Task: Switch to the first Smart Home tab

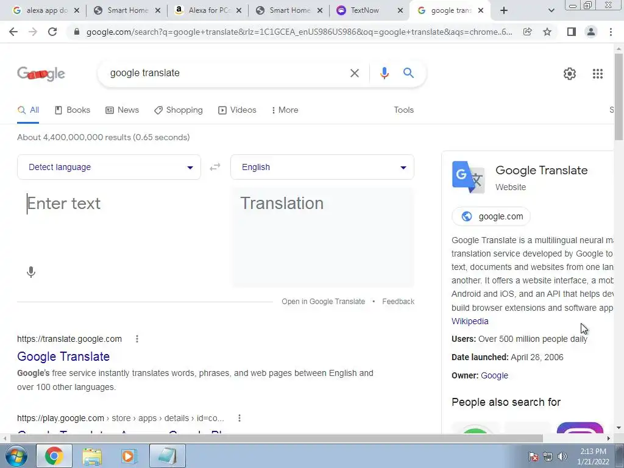Action: 126,11
